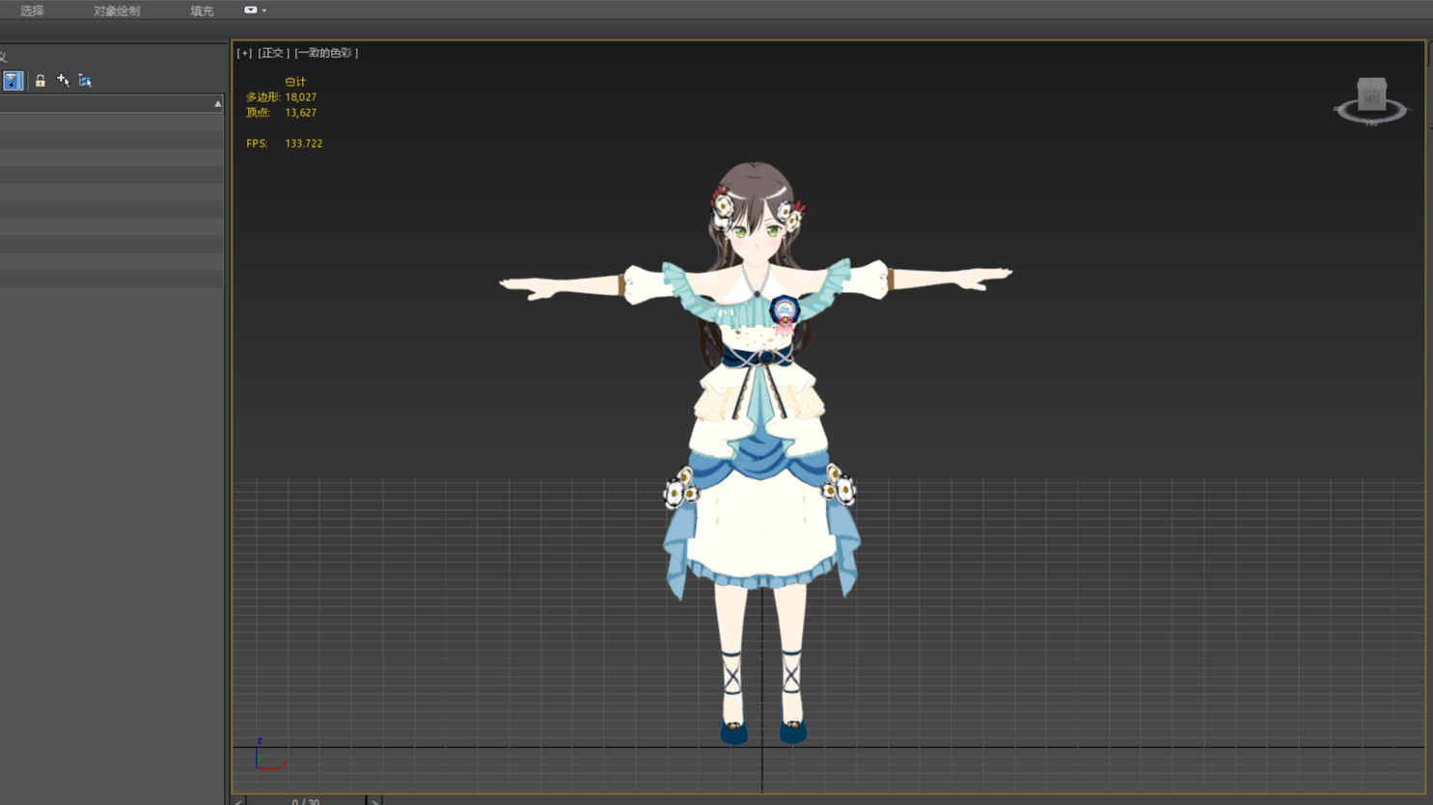The width and height of the screenshot is (1433, 805).
Task: Click the time slider showing 0 / 30
Action: point(305,800)
